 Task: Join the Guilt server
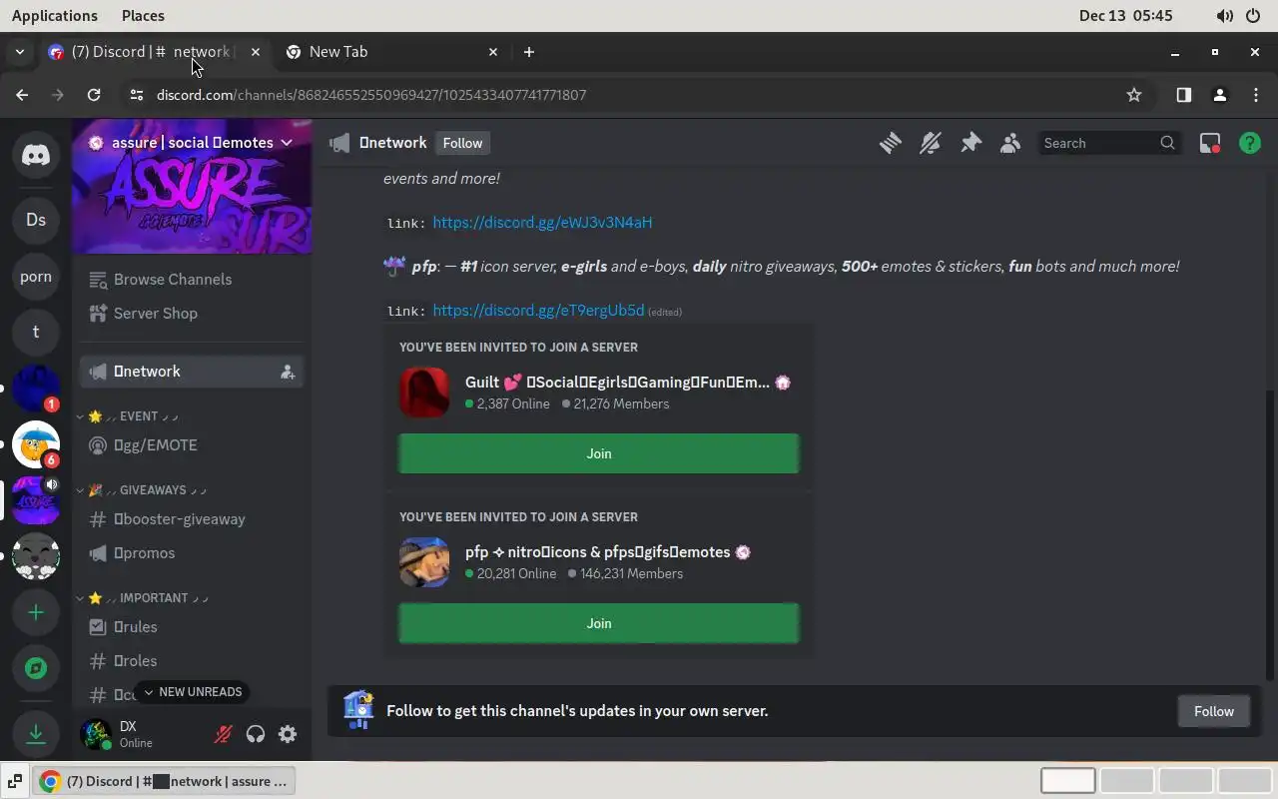(x=599, y=453)
